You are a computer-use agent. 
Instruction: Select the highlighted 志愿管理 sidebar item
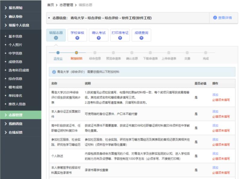pos(20,115)
